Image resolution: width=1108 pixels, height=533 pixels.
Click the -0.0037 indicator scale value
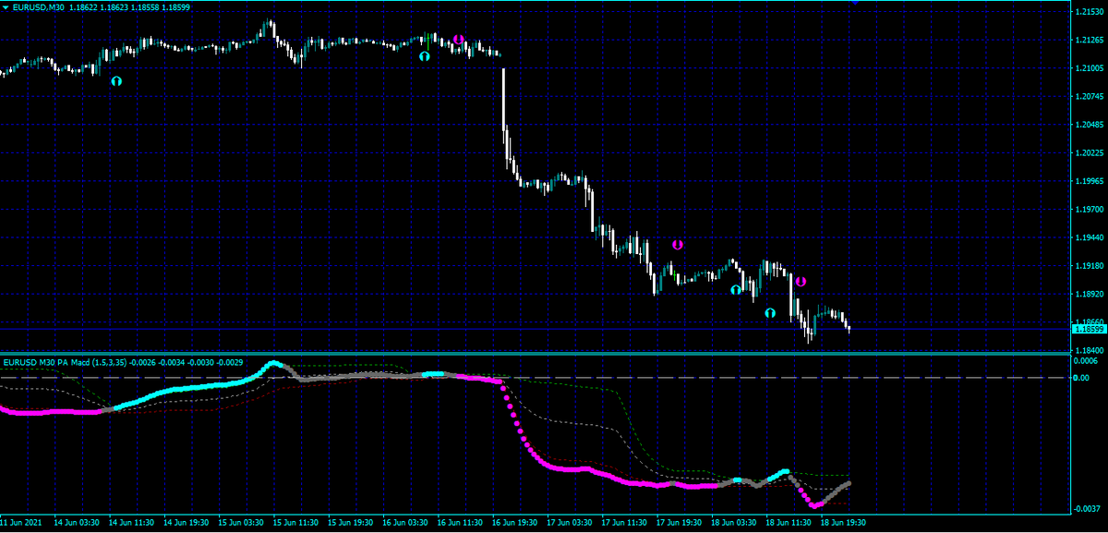coord(1086,509)
